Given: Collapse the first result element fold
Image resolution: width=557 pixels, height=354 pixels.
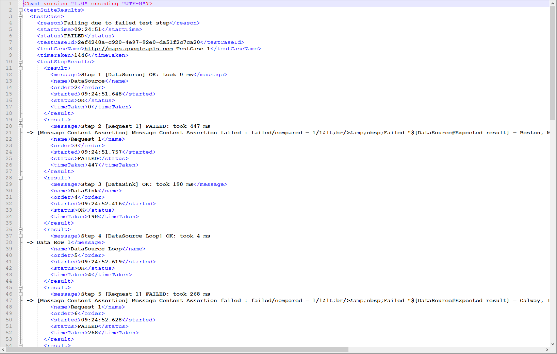Looking at the screenshot, I should (x=20, y=68).
